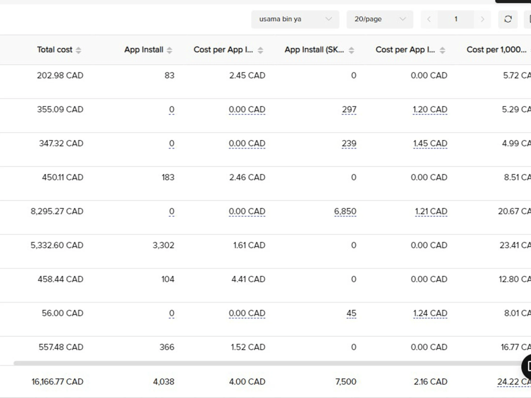Go to next page arrow

(x=482, y=19)
